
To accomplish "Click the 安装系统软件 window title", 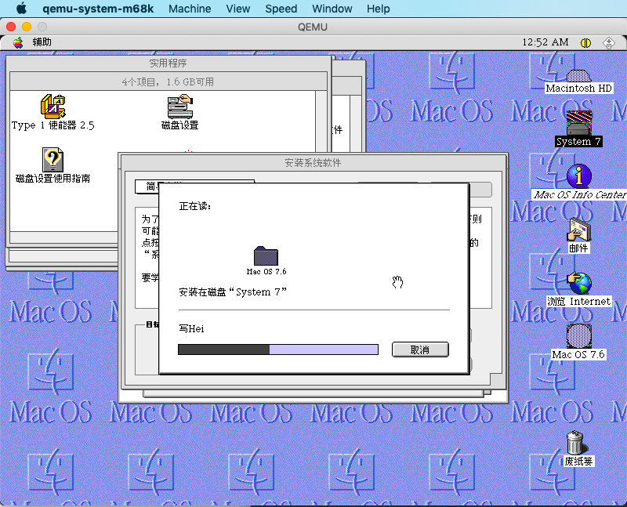I will (x=313, y=162).
